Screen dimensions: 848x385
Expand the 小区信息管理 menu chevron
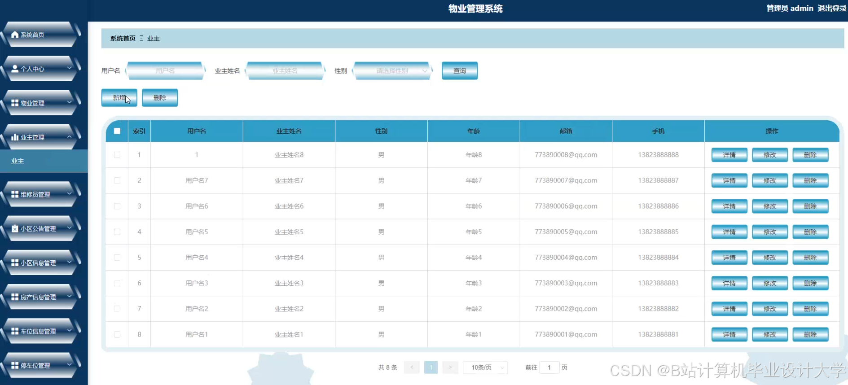click(x=69, y=262)
